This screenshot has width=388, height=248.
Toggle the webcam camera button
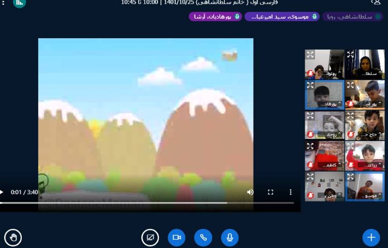coord(176,238)
